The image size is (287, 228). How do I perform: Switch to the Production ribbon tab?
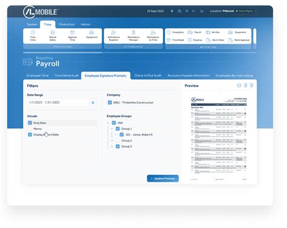click(67, 24)
